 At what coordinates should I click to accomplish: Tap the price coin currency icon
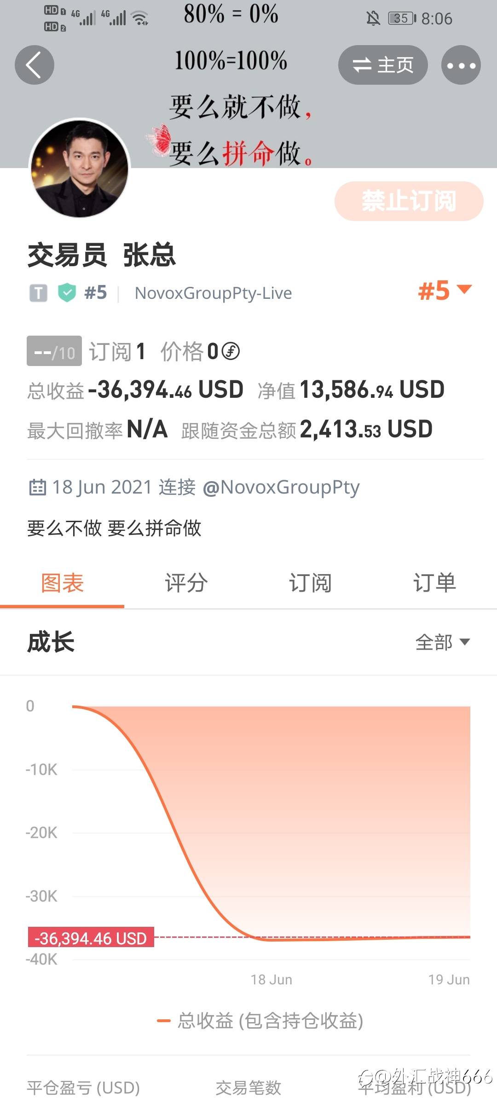[231, 351]
